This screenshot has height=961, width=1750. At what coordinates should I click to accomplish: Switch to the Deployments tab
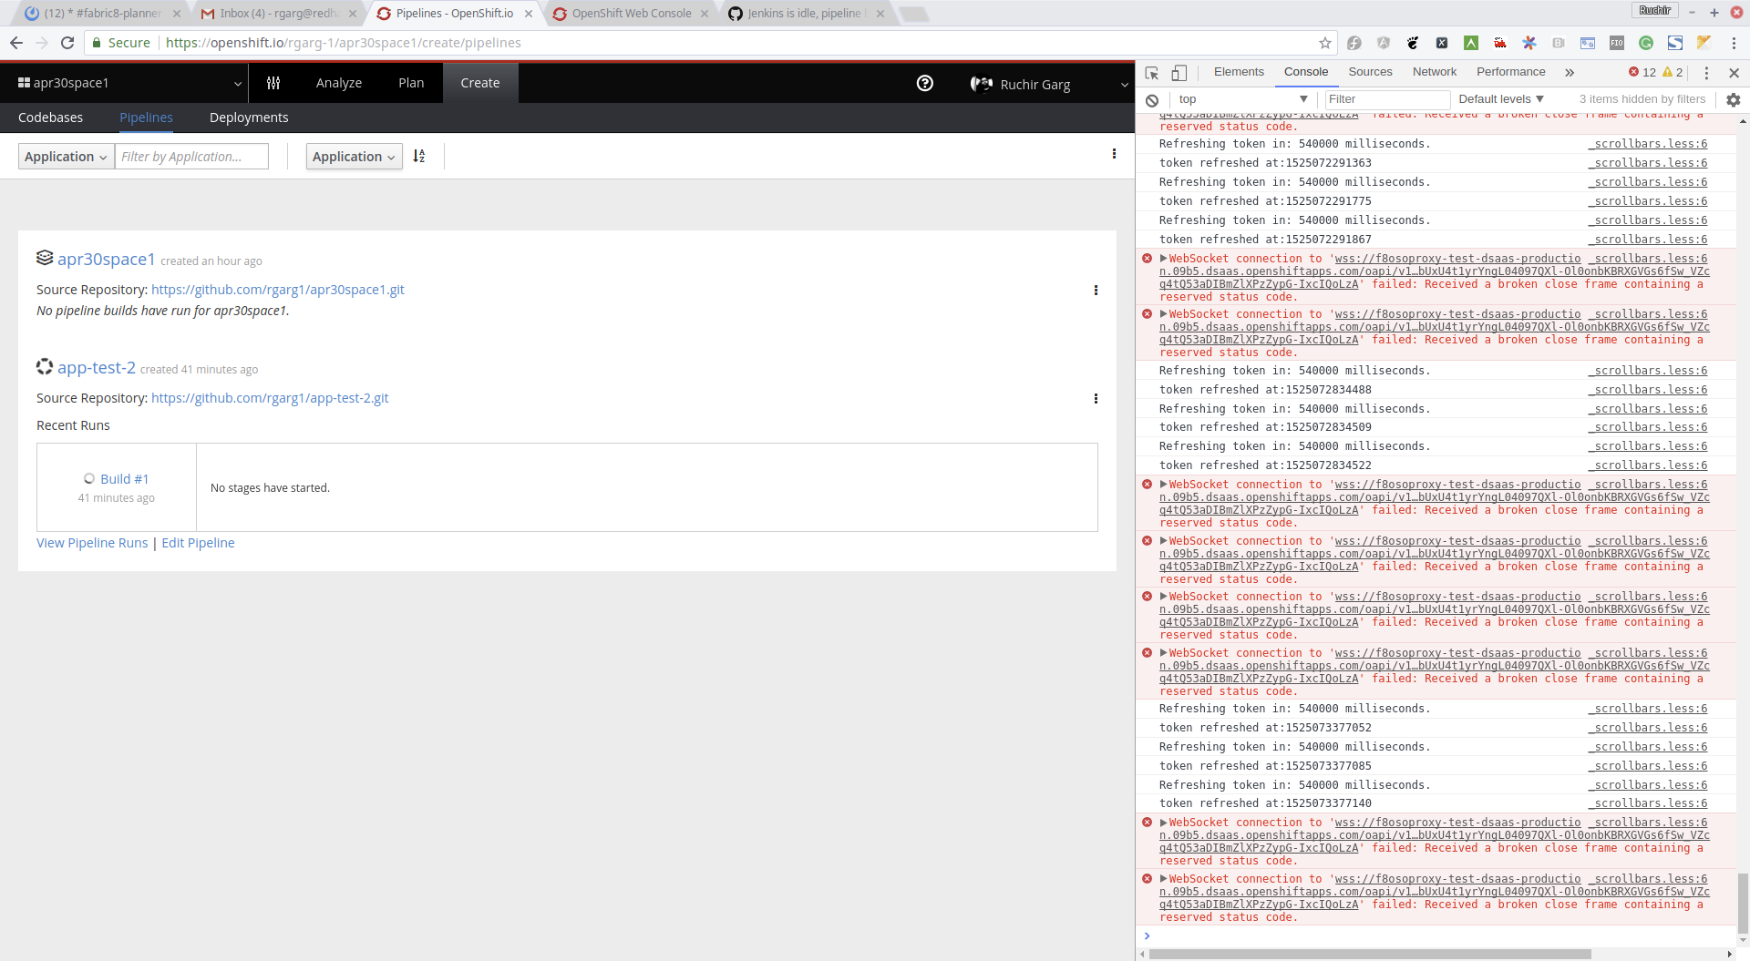click(248, 118)
